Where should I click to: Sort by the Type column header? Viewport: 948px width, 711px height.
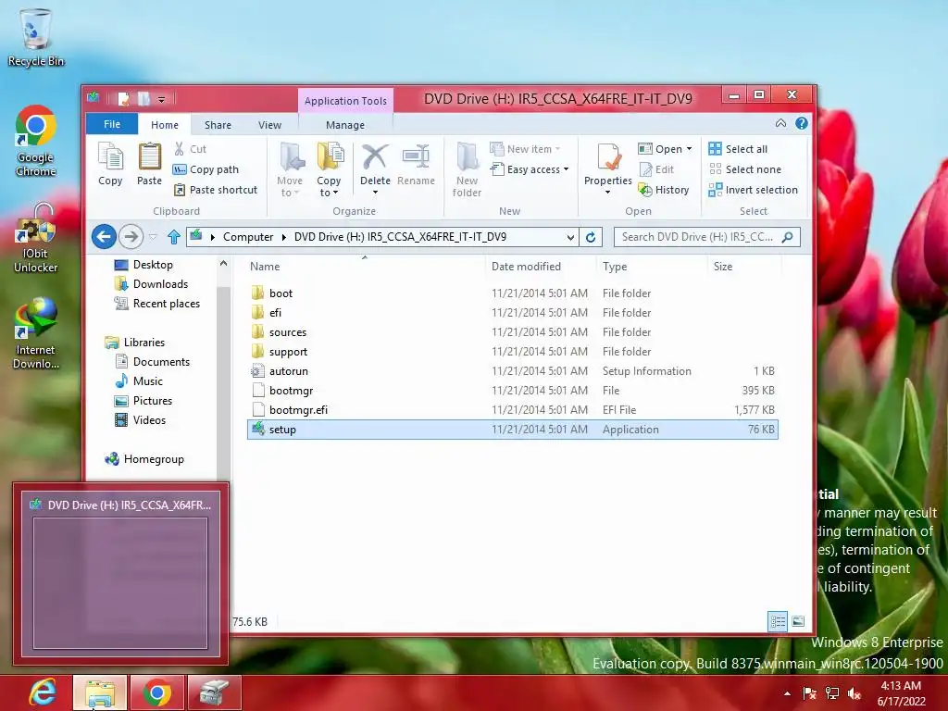click(x=652, y=266)
